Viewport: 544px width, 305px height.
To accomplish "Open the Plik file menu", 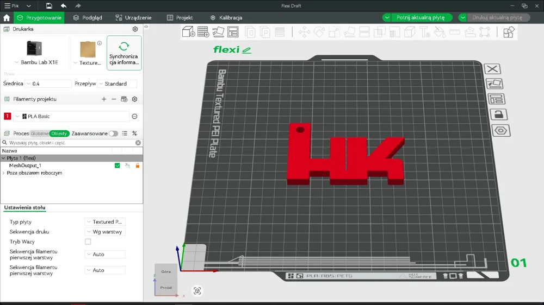I will click(x=11, y=5).
